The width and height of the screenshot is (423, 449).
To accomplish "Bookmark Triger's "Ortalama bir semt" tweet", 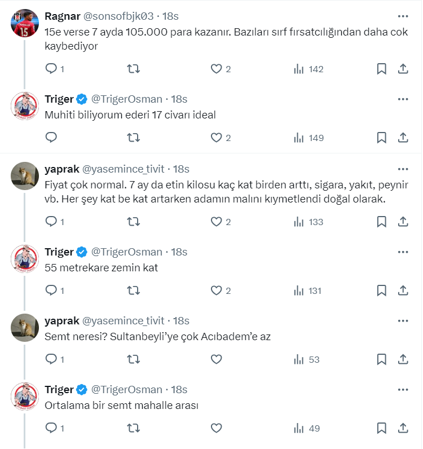I will point(381,428).
